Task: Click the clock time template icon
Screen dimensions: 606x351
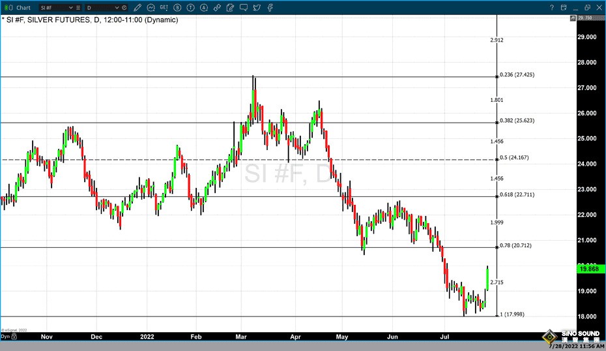Action: pos(124,8)
